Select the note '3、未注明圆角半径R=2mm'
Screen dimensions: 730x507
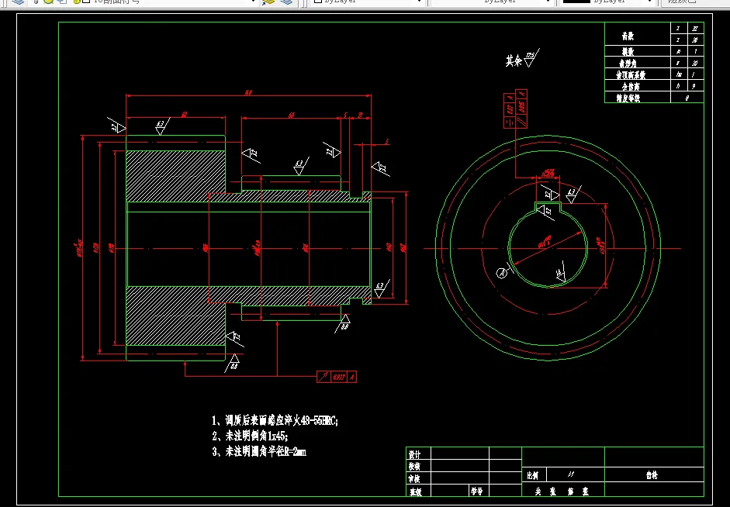click(259, 452)
